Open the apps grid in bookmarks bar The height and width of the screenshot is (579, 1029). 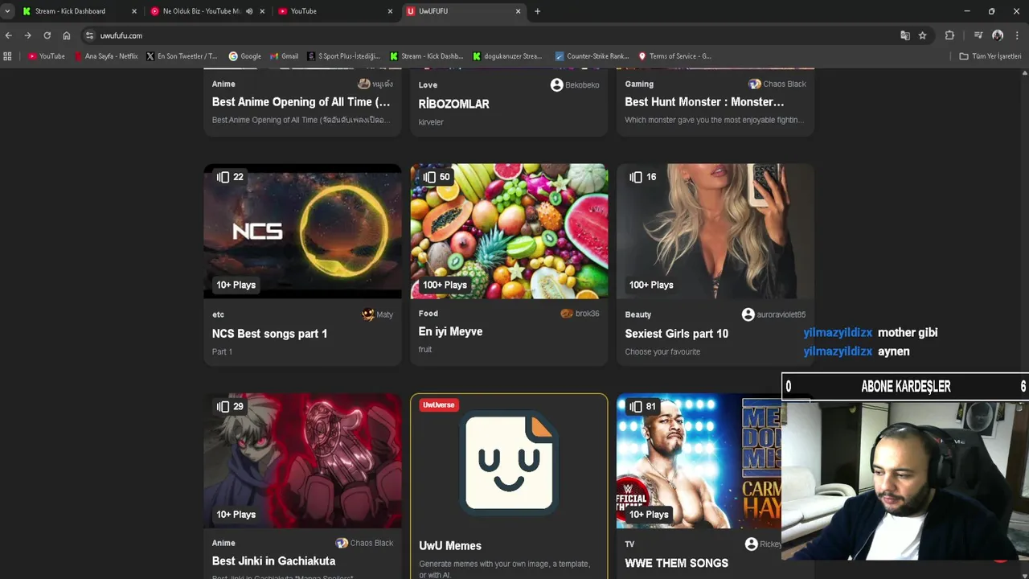tap(8, 56)
